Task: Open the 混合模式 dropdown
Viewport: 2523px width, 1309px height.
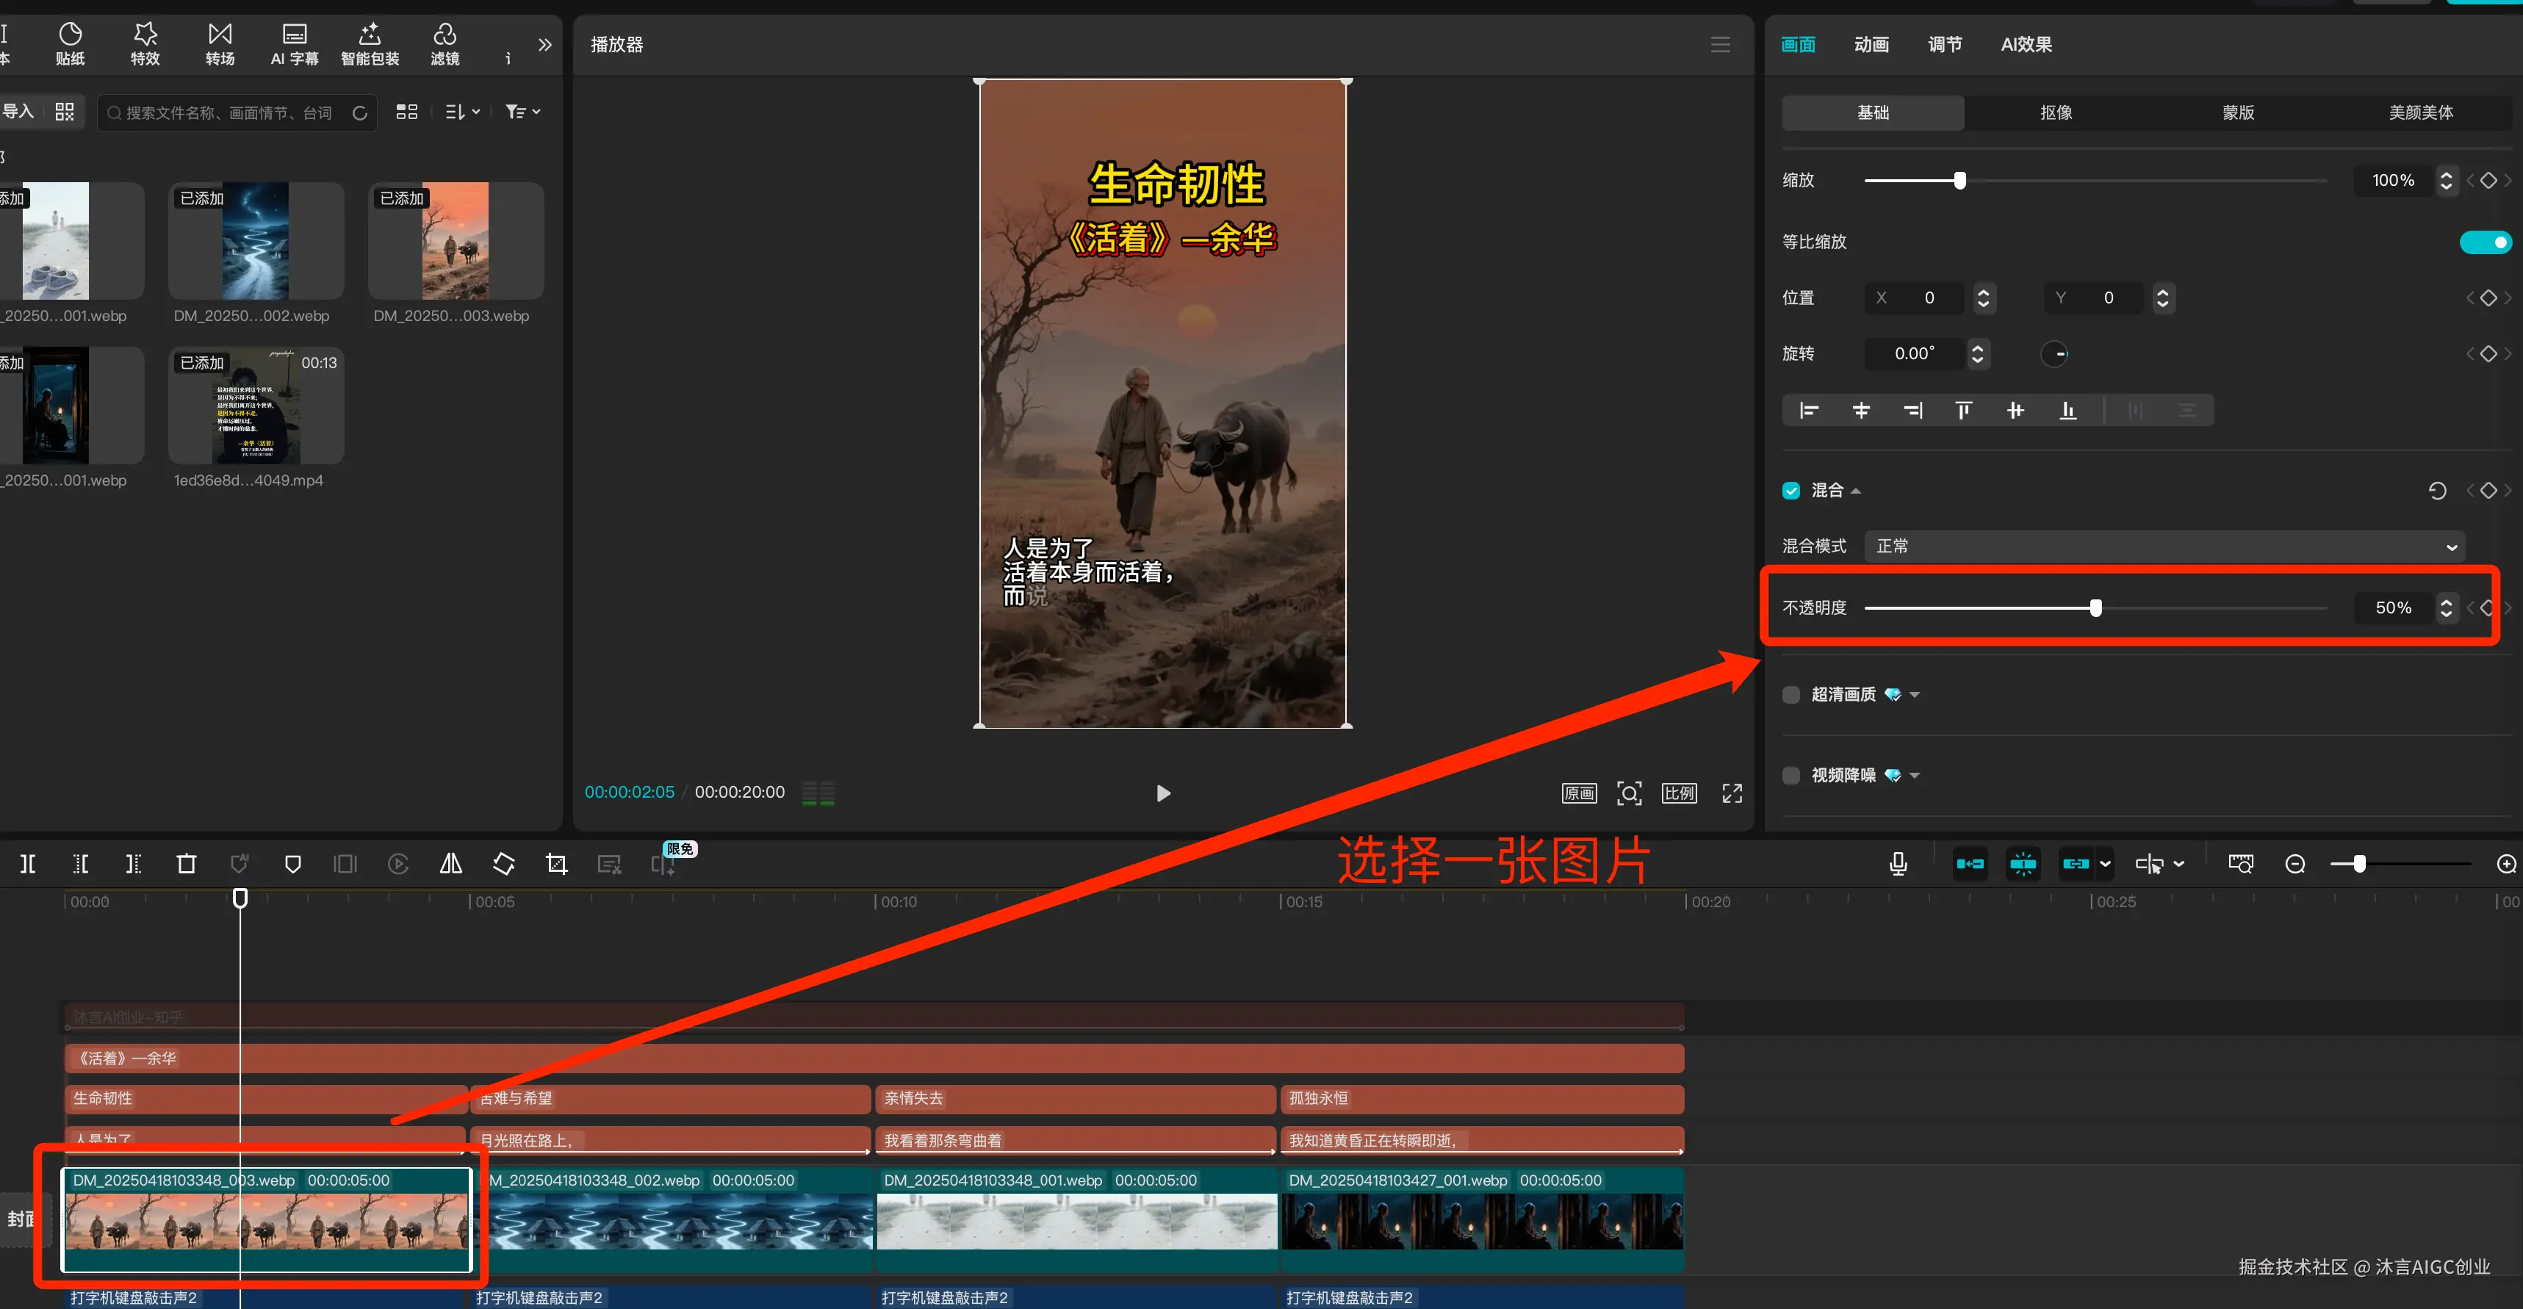Action: [x=2164, y=547]
